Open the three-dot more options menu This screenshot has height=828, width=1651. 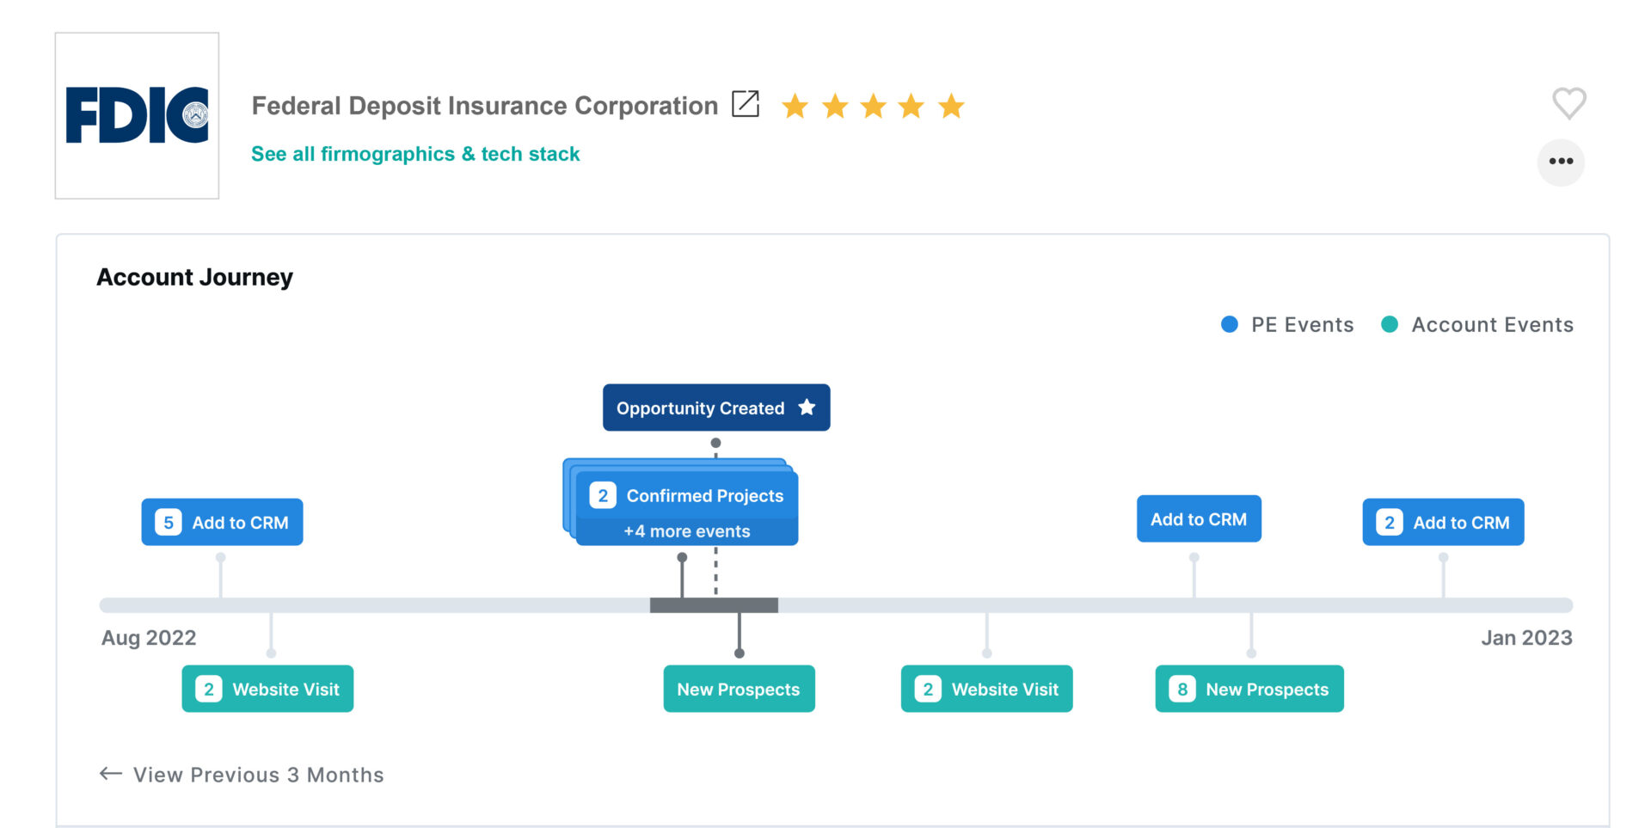pos(1561,162)
